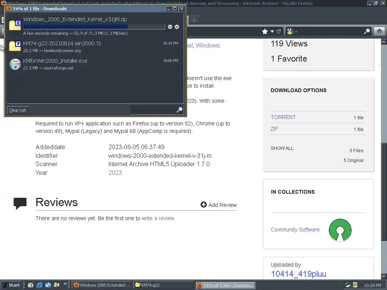Click the KM74-g22 7z archive icon

click(15, 46)
